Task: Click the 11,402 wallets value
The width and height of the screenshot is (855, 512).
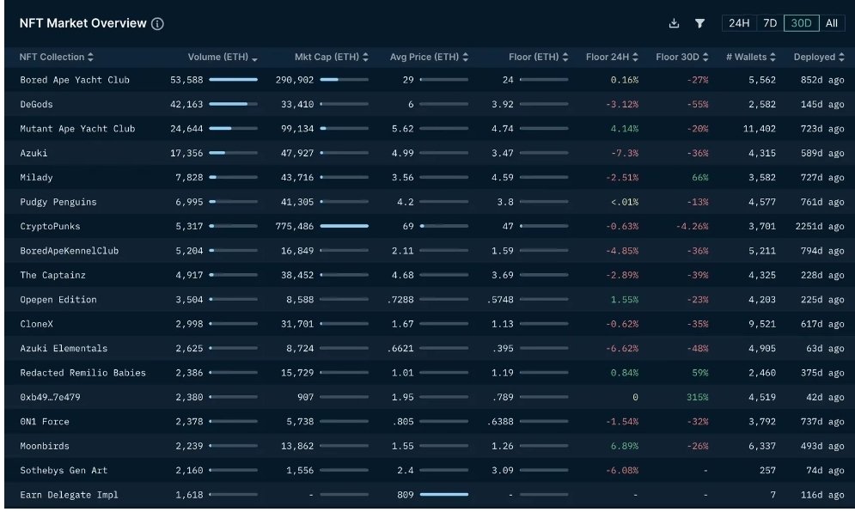Action: [759, 129]
